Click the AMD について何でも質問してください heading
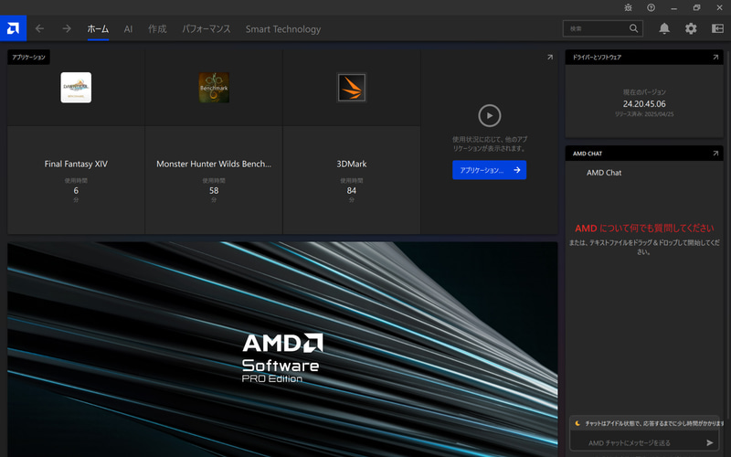 644,228
